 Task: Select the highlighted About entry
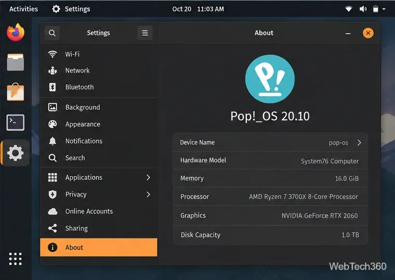(99, 247)
